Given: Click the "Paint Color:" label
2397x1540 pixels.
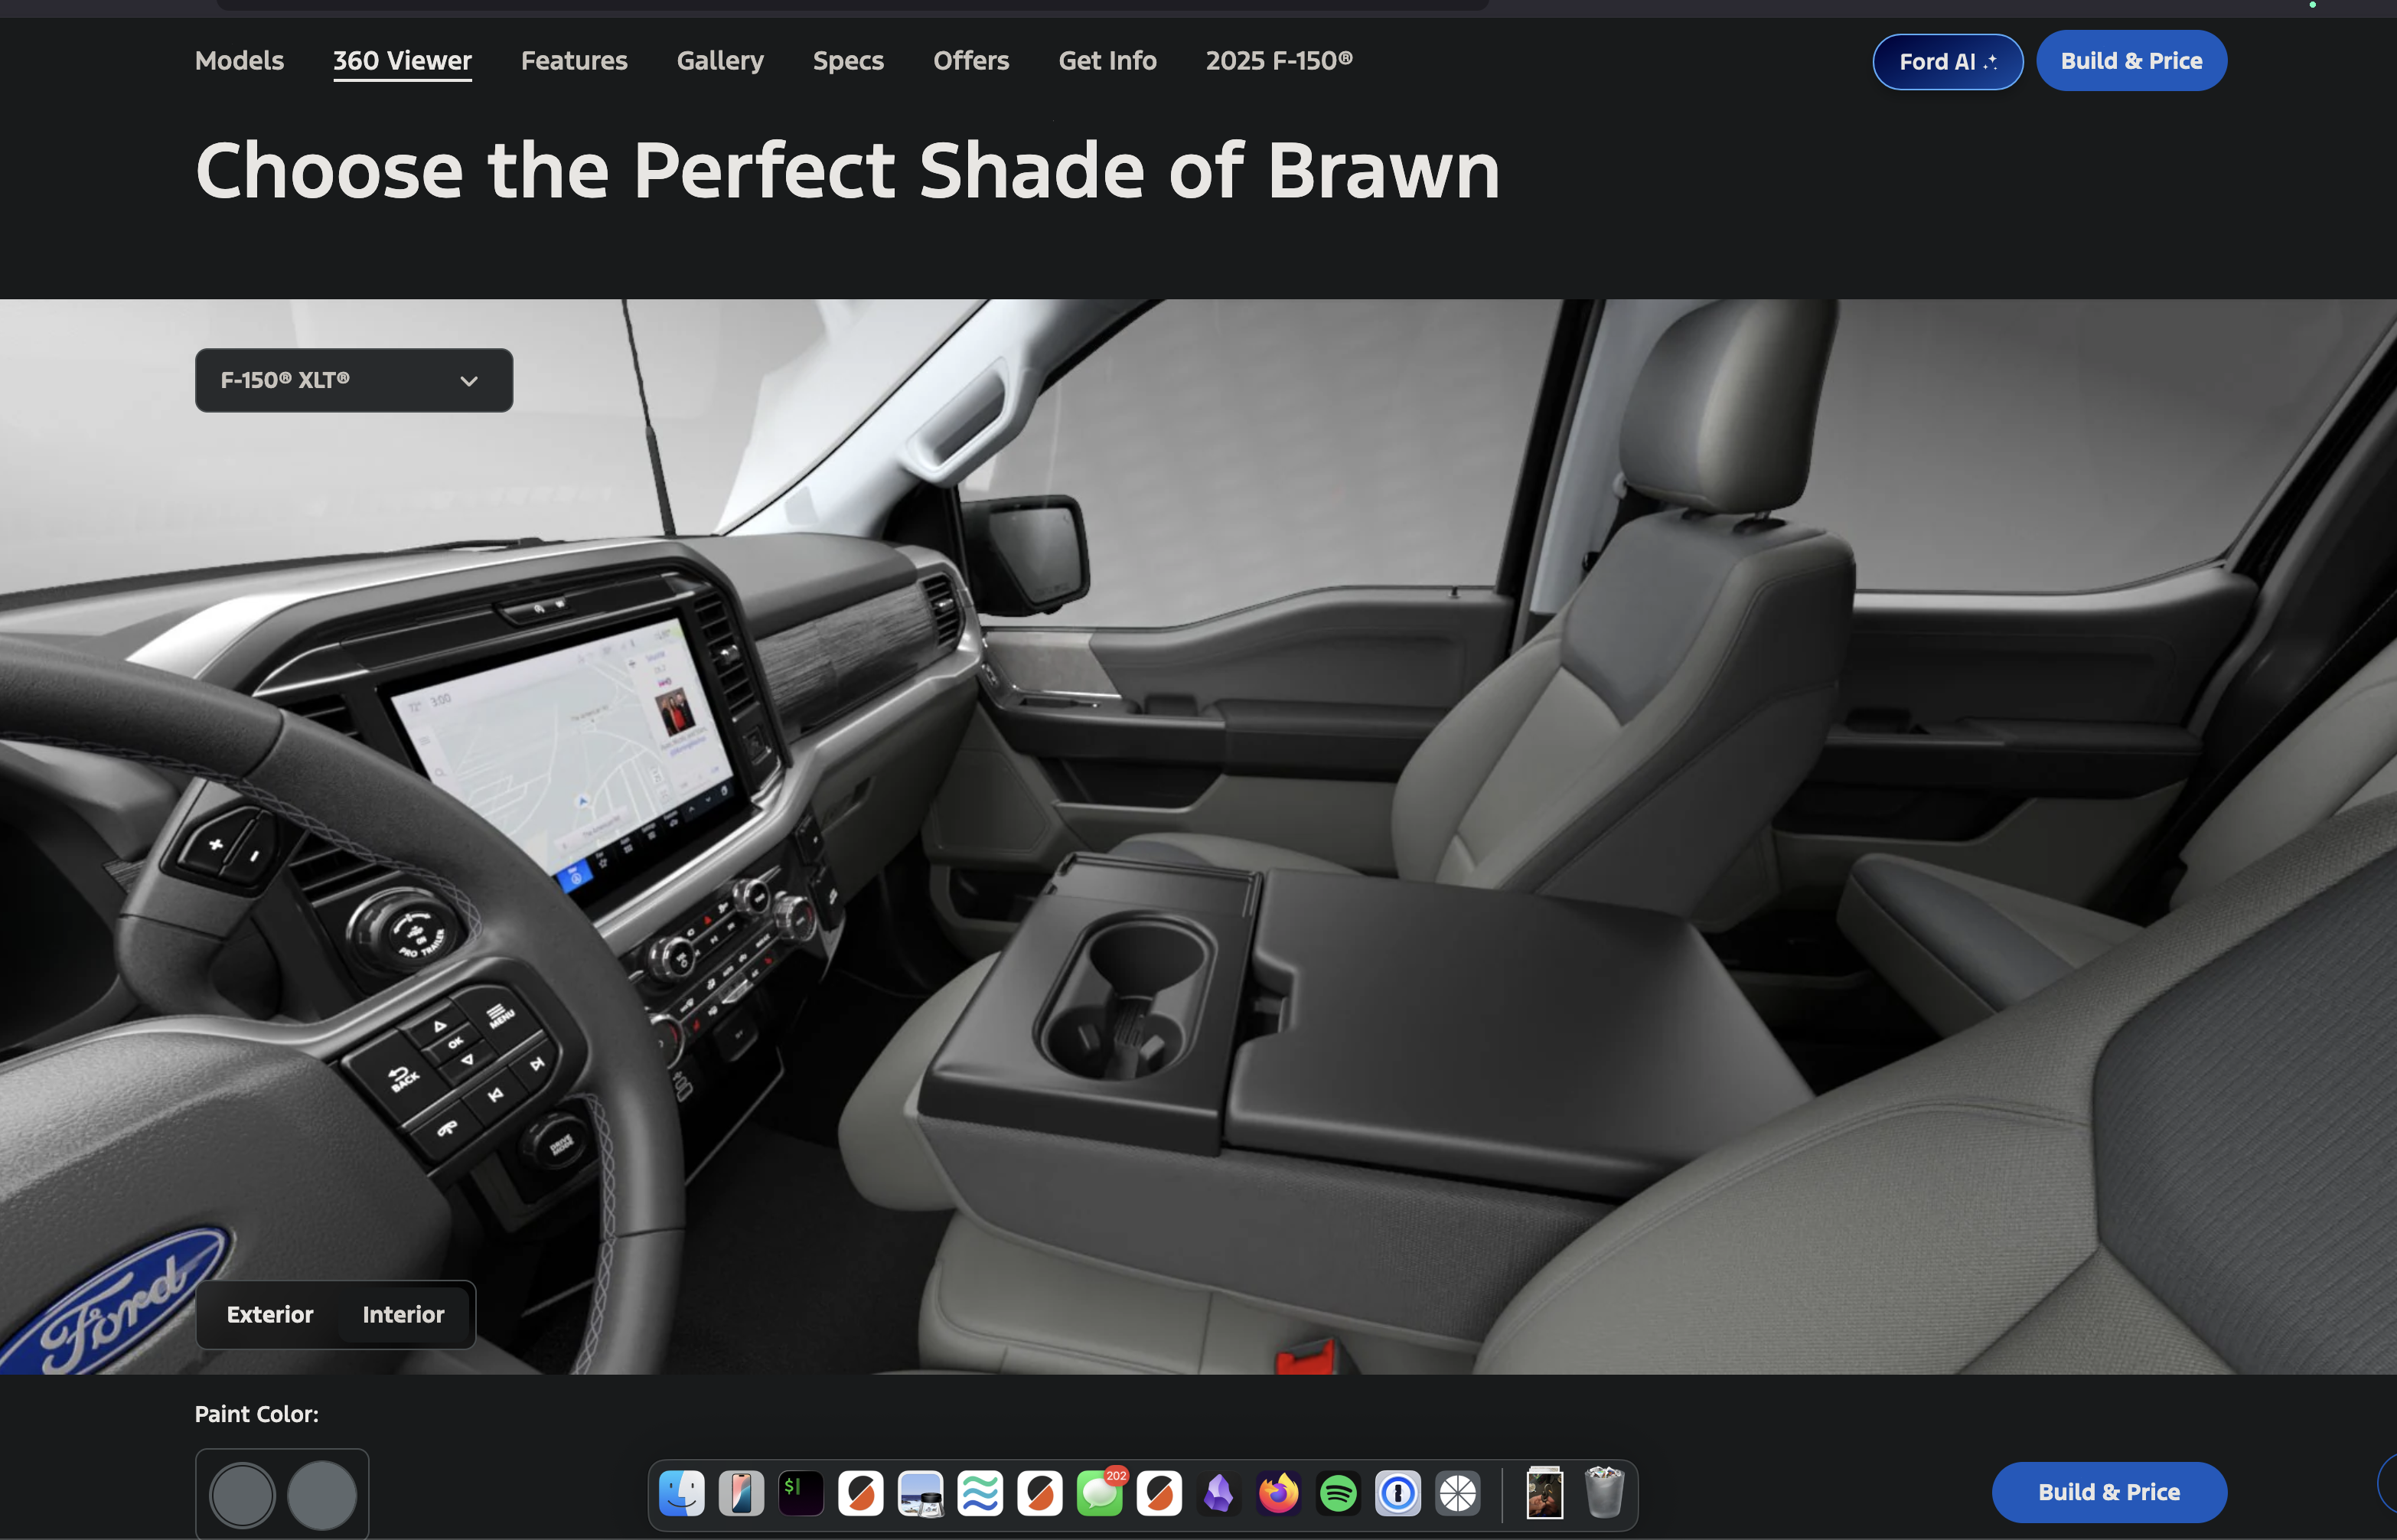Looking at the screenshot, I should tap(257, 1414).
